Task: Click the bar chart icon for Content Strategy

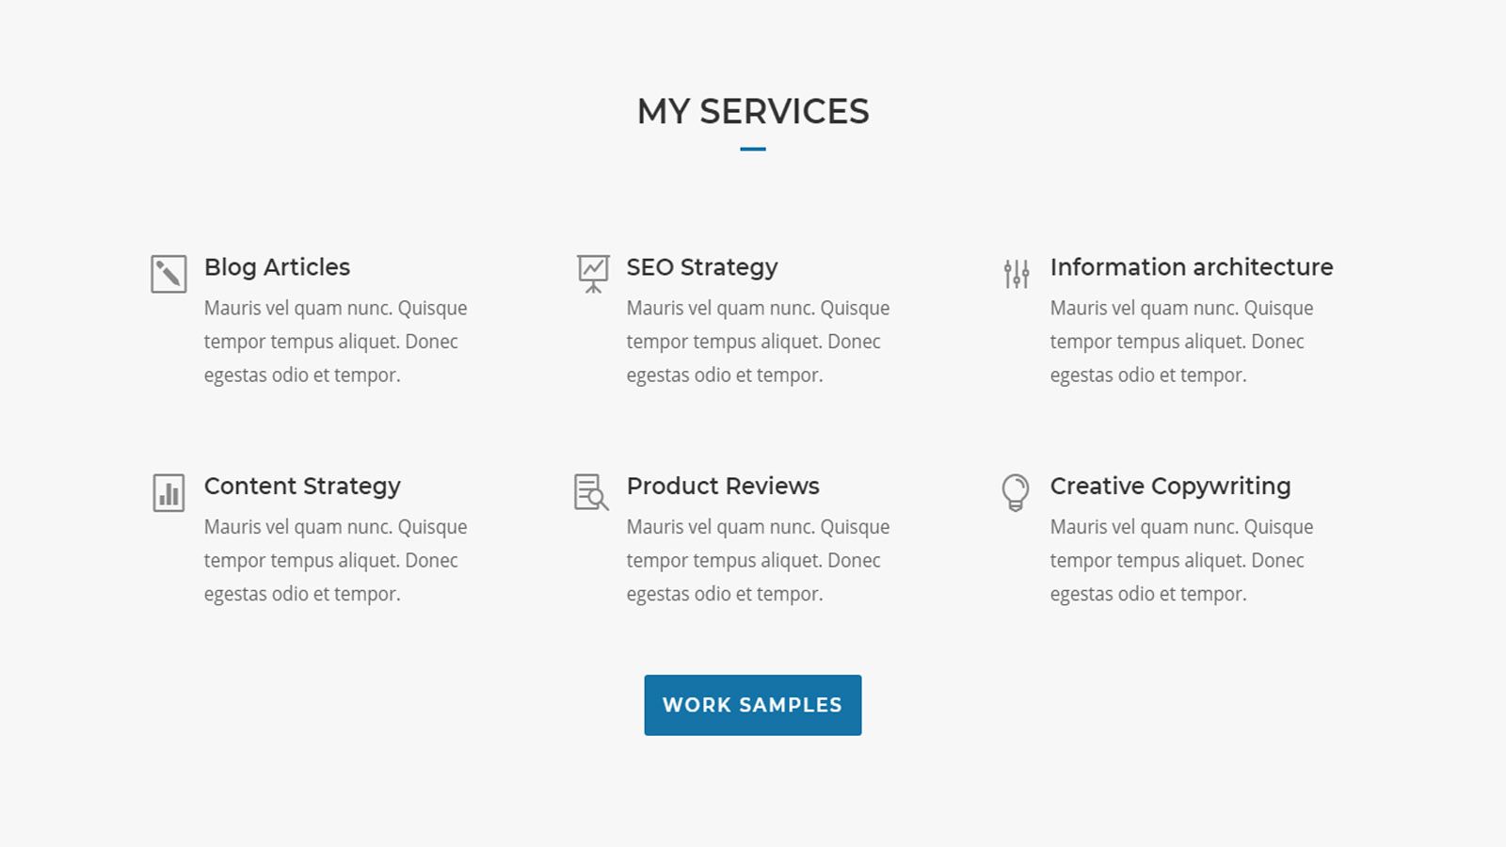Action: pyautogui.click(x=168, y=493)
